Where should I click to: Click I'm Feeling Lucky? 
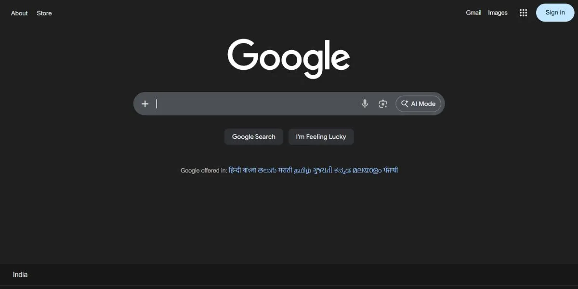pyautogui.click(x=321, y=136)
